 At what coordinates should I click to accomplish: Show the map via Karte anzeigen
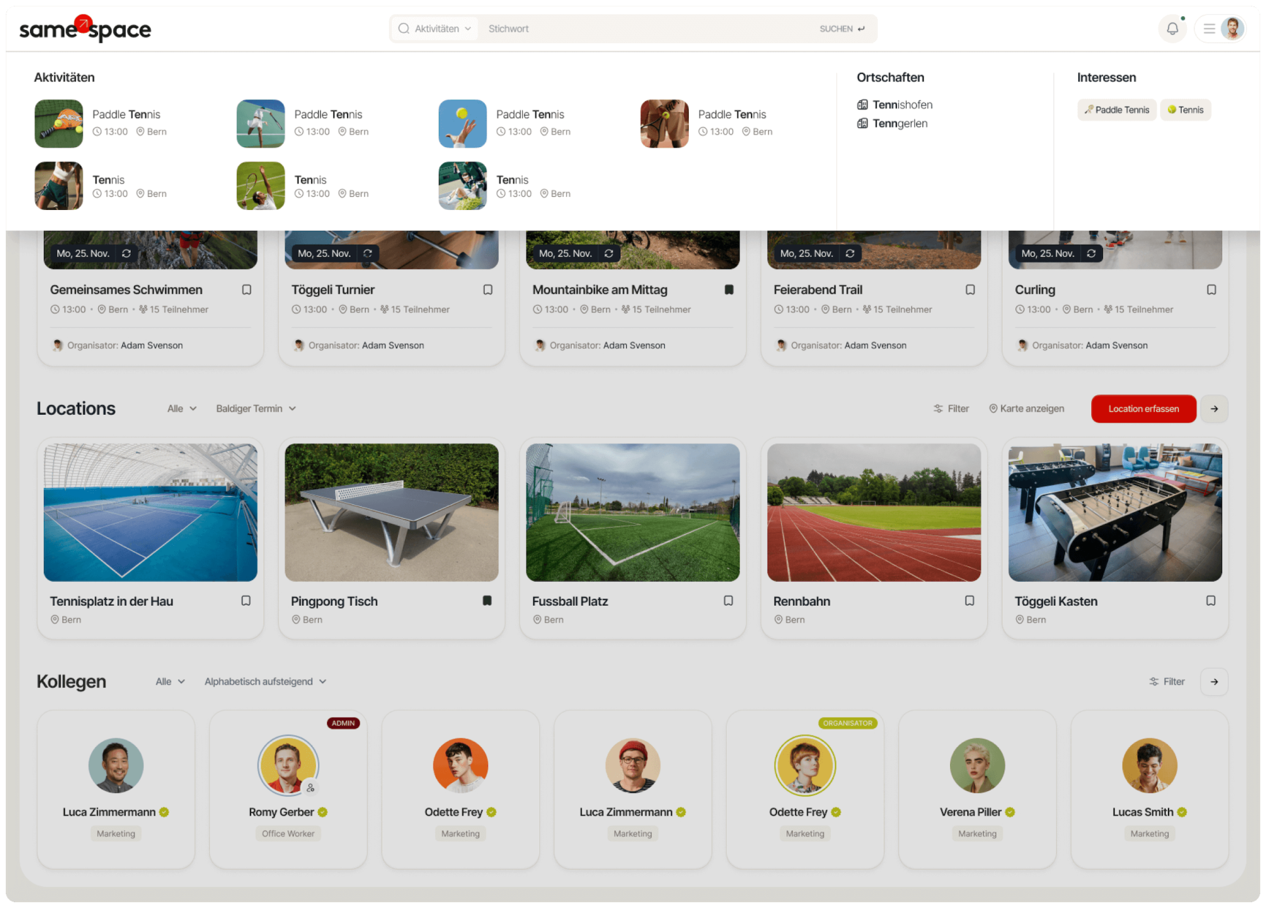tap(1026, 409)
